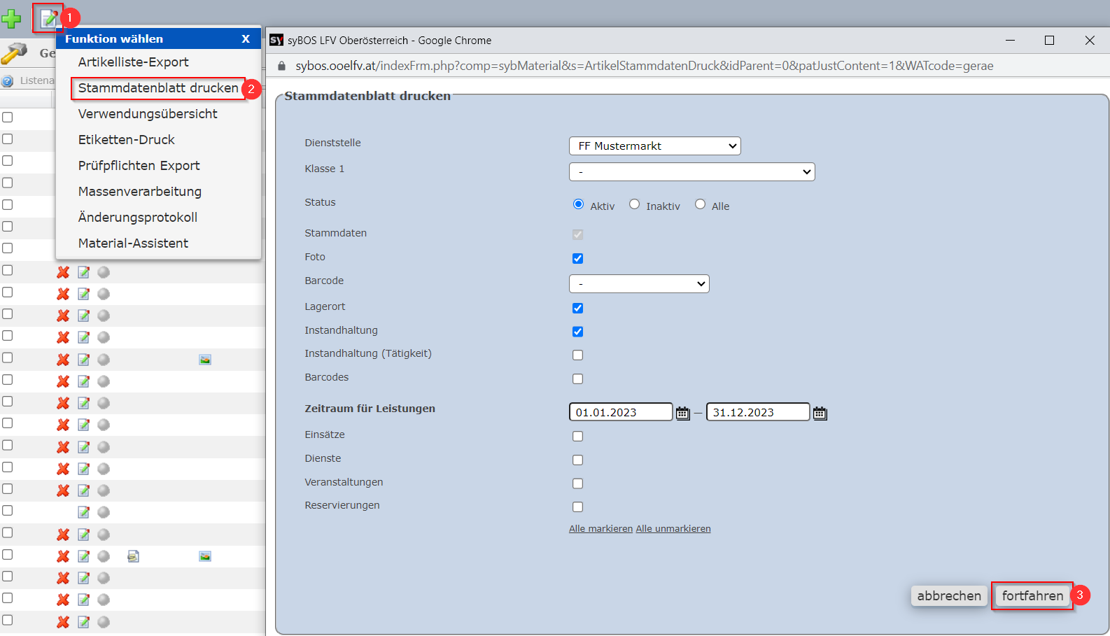
Task: Check the Dienste checkbox
Action: [x=577, y=460]
